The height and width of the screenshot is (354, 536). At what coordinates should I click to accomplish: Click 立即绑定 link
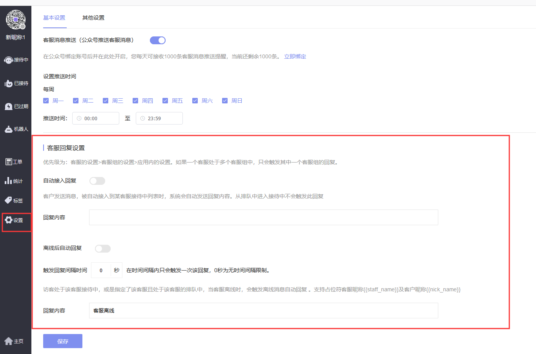pos(295,56)
